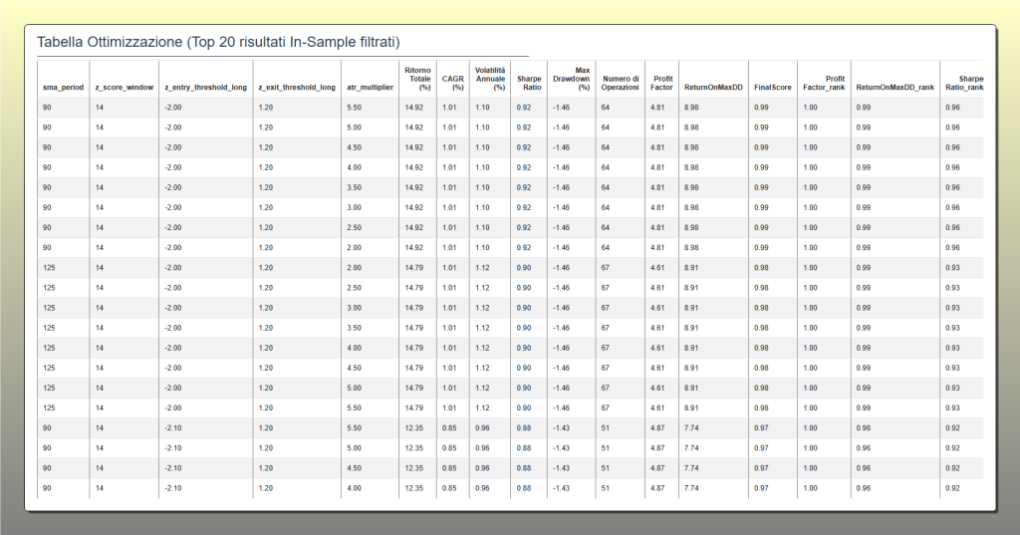This screenshot has width=1020, height=535.
Task: Click the FinalScore column header
Action: 773,88
